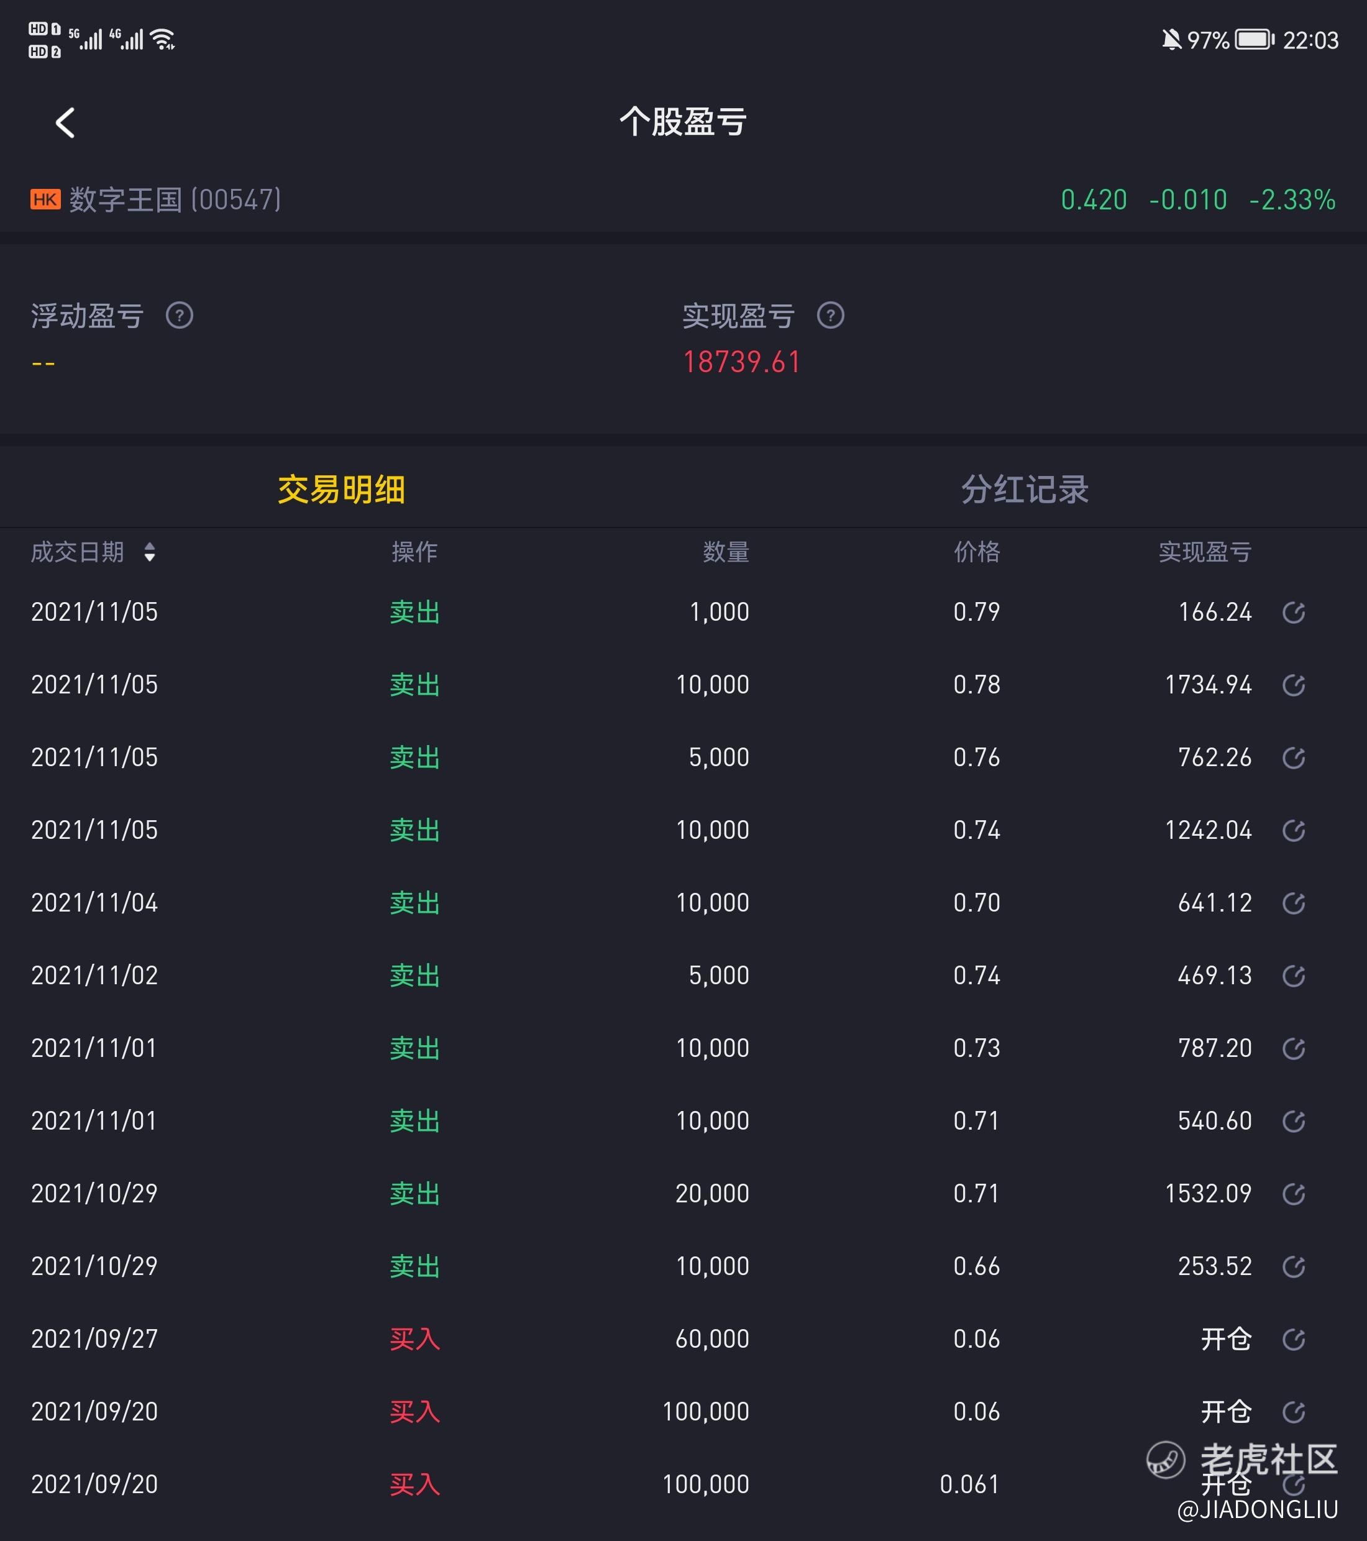
Task: Share the 1734.94 profit trade row
Action: coord(1293,685)
